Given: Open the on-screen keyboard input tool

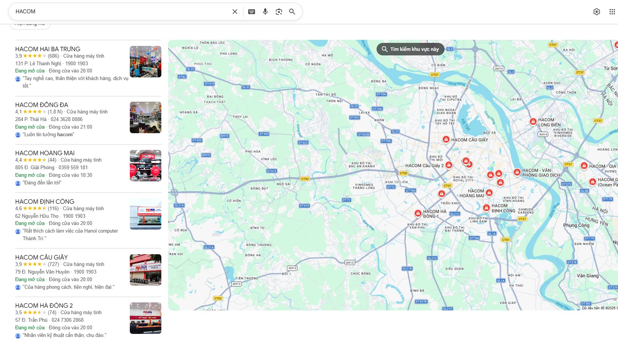Looking at the screenshot, I should (251, 12).
